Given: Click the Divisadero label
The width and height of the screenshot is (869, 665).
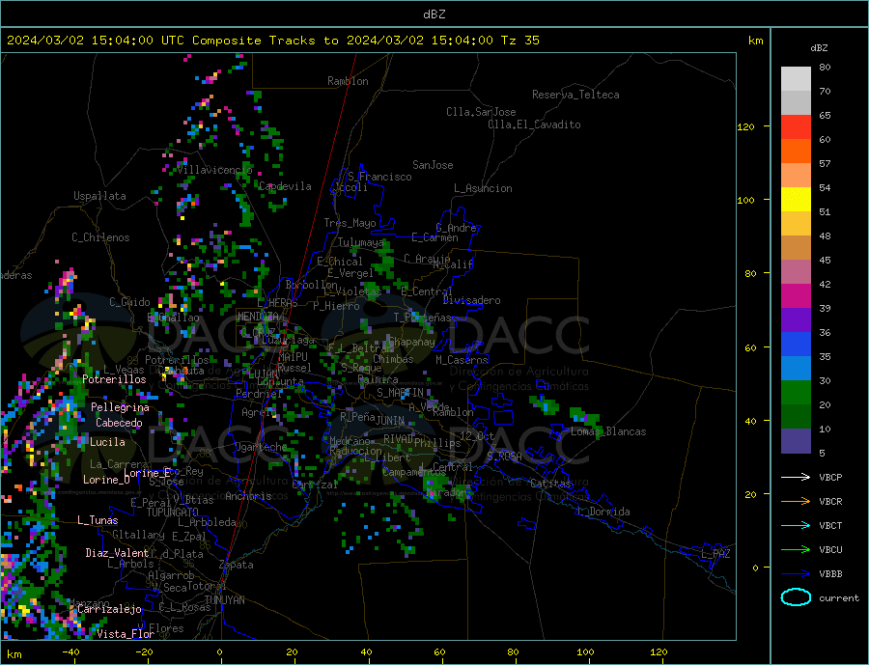Looking at the screenshot, I should (x=471, y=300).
